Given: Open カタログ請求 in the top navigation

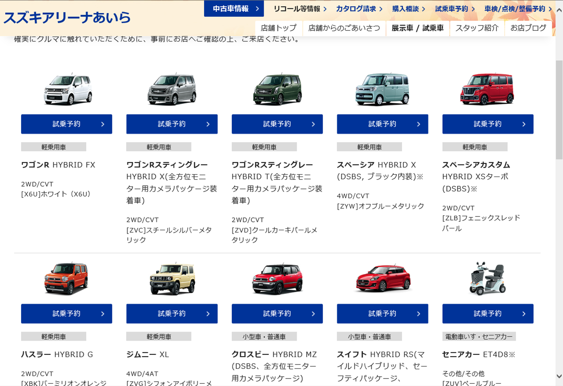Looking at the screenshot, I should [x=359, y=9].
